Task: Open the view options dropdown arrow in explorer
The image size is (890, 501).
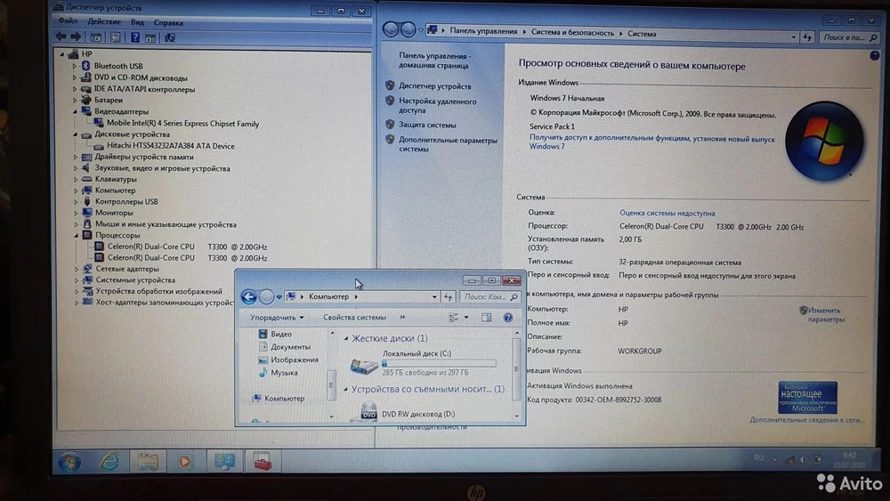Action: [466, 318]
